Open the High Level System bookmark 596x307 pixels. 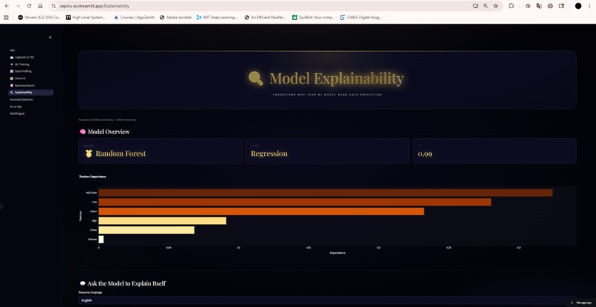86,17
